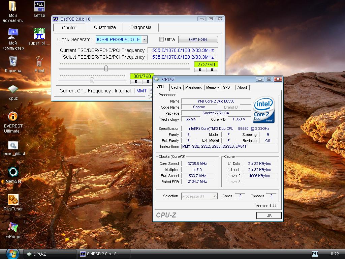
Task: Click the 381/760 green value box
Action: pos(142,76)
